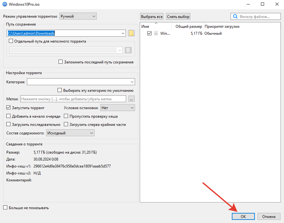Click the search icon in the file filter
The height and width of the screenshot is (223, 284).
[x=235, y=16]
